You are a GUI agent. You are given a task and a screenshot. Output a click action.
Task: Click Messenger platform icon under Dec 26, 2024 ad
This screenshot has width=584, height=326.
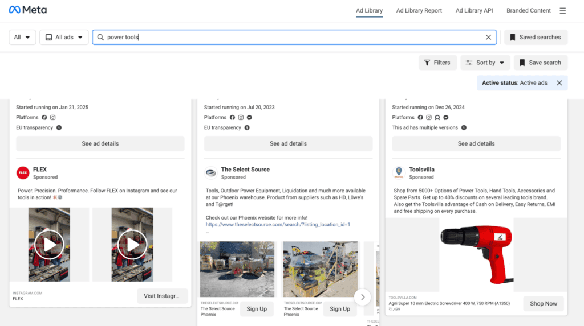[x=446, y=117]
